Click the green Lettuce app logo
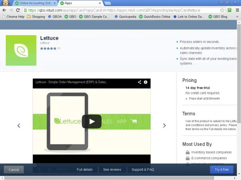 (x=21, y=50)
